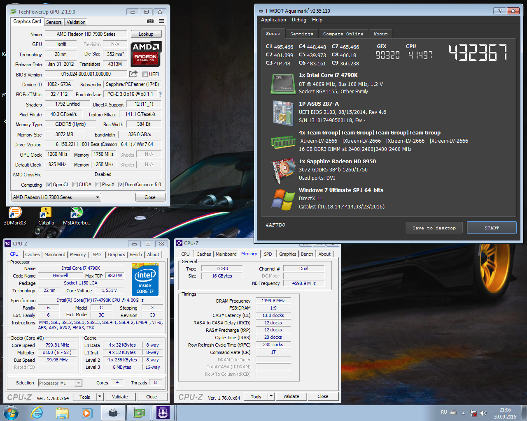Launch Internet Explorer from the taskbar
The image size is (527, 421).
(x=37, y=413)
